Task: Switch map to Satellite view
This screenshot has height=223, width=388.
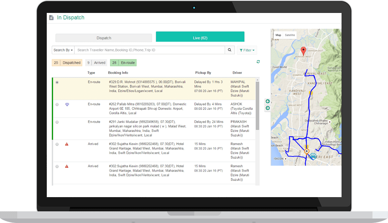Action: tap(290, 35)
